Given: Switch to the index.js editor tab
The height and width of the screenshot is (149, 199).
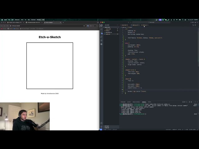Looking at the screenshot, I should click(x=144, y=25).
